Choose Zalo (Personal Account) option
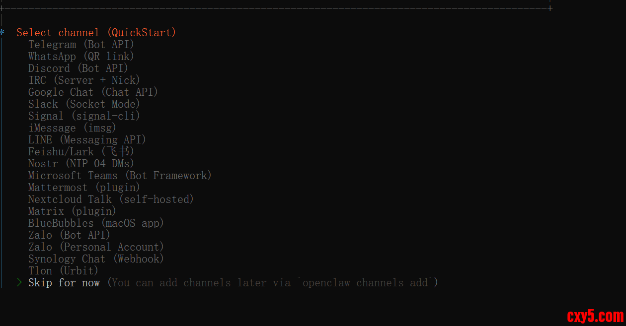 click(96, 247)
